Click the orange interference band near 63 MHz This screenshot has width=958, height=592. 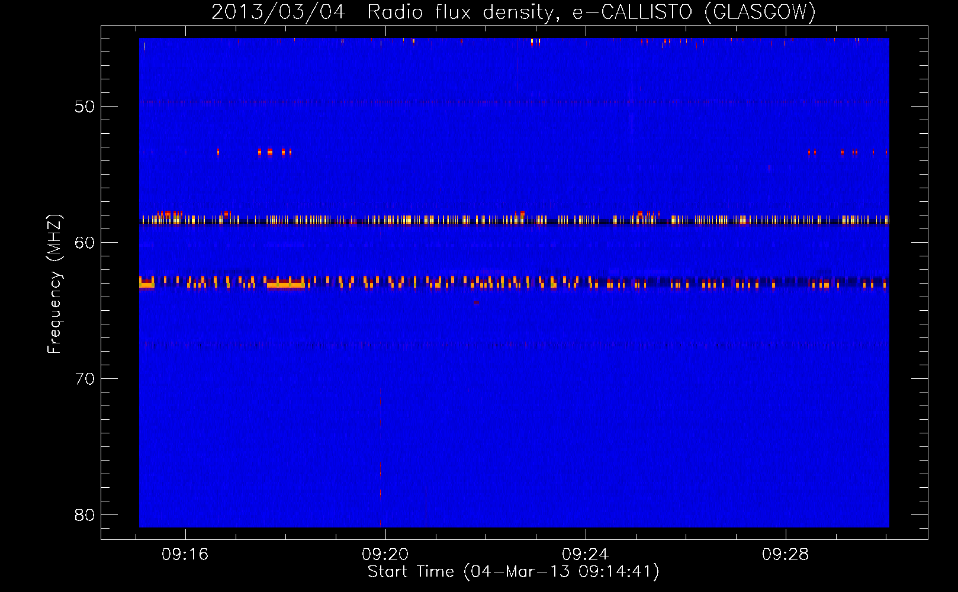pos(514,282)
